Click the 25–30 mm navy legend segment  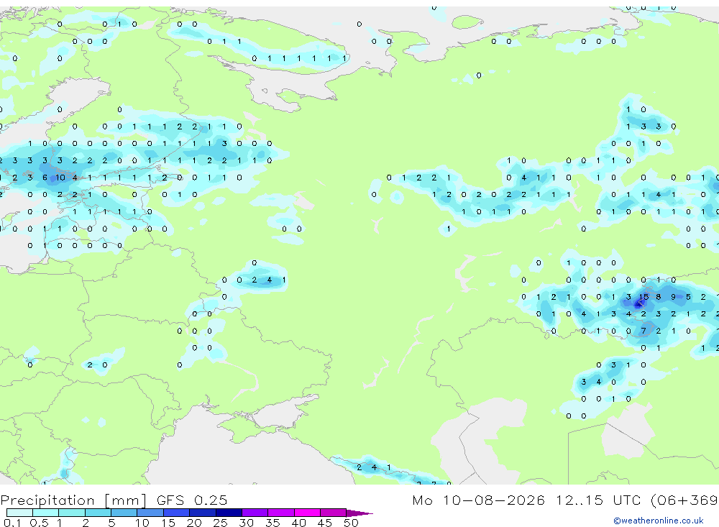(229, 513)
